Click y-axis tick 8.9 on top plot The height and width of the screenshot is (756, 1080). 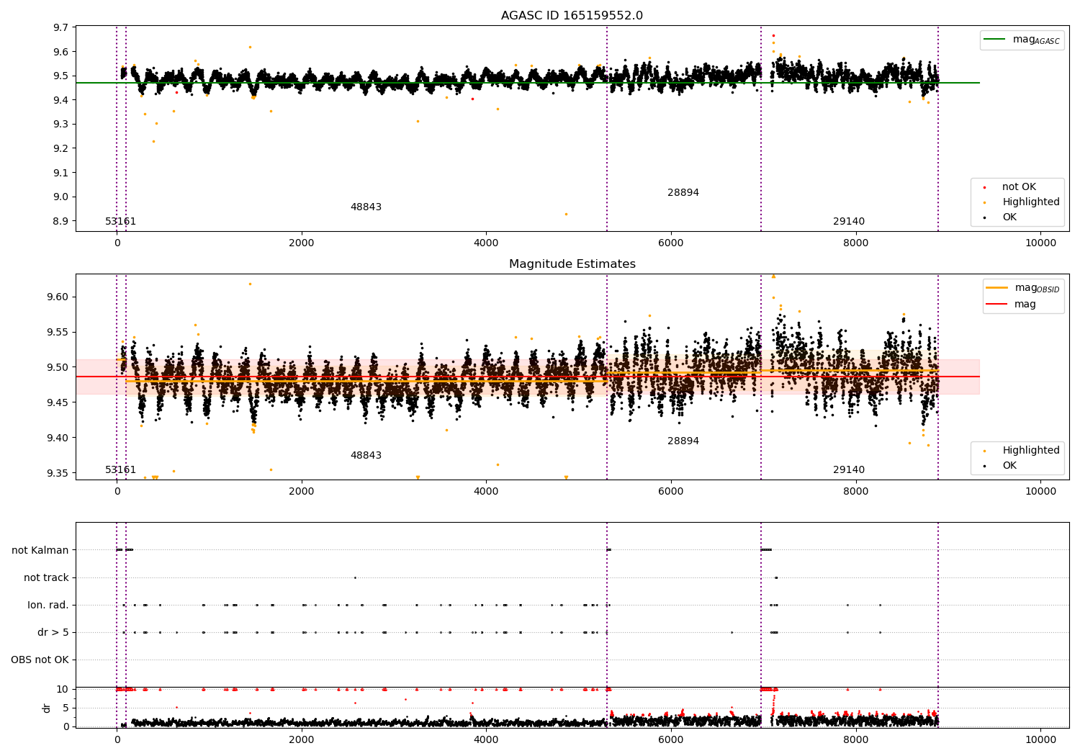(x=61, y=221)
